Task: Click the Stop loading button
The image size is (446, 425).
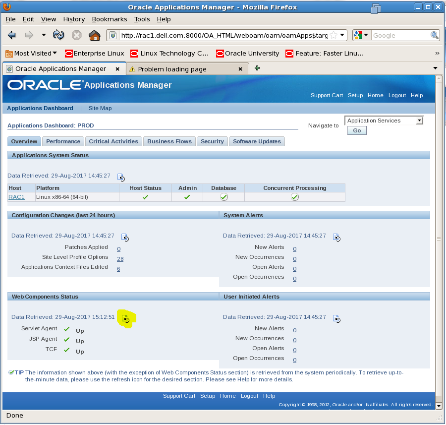Action: click(x=76, y=35)
